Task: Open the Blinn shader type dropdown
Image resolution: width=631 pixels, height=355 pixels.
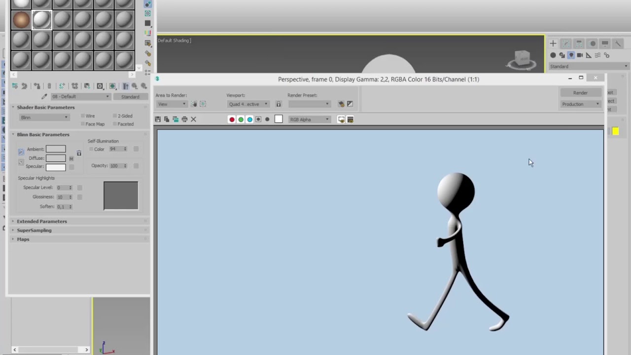Action: (x=44, y=117)
